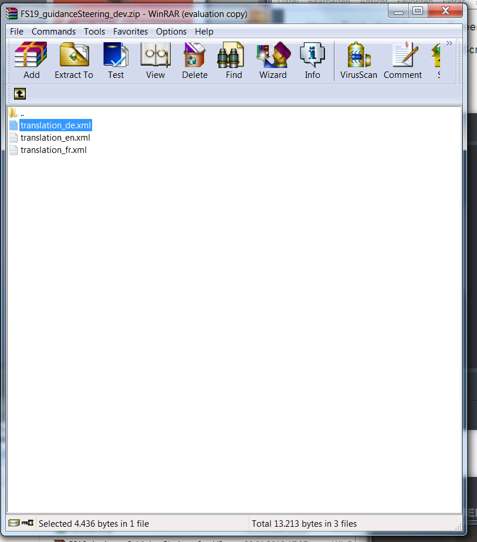477x542 pixels.
Task: Open the Options menu
Action: coord(171,32)
